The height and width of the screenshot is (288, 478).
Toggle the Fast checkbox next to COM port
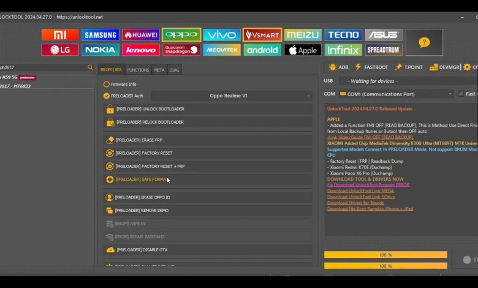(x=461, y=94)
